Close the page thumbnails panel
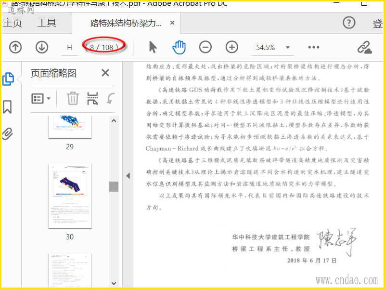The image size is (385, 289). (105, 73)
